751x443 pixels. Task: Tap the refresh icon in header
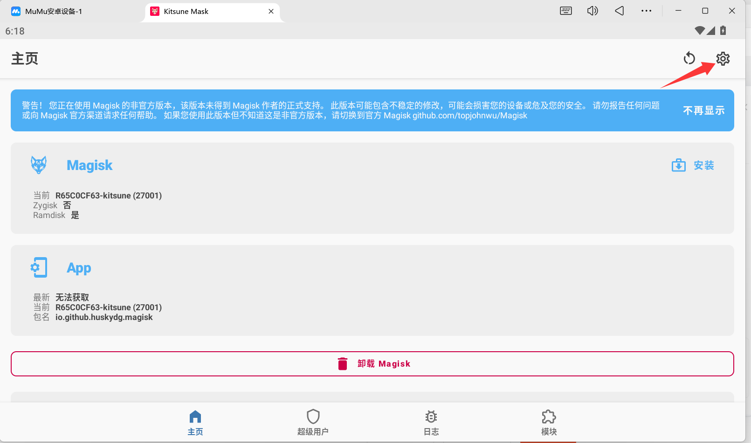click(x=689, y=59)
